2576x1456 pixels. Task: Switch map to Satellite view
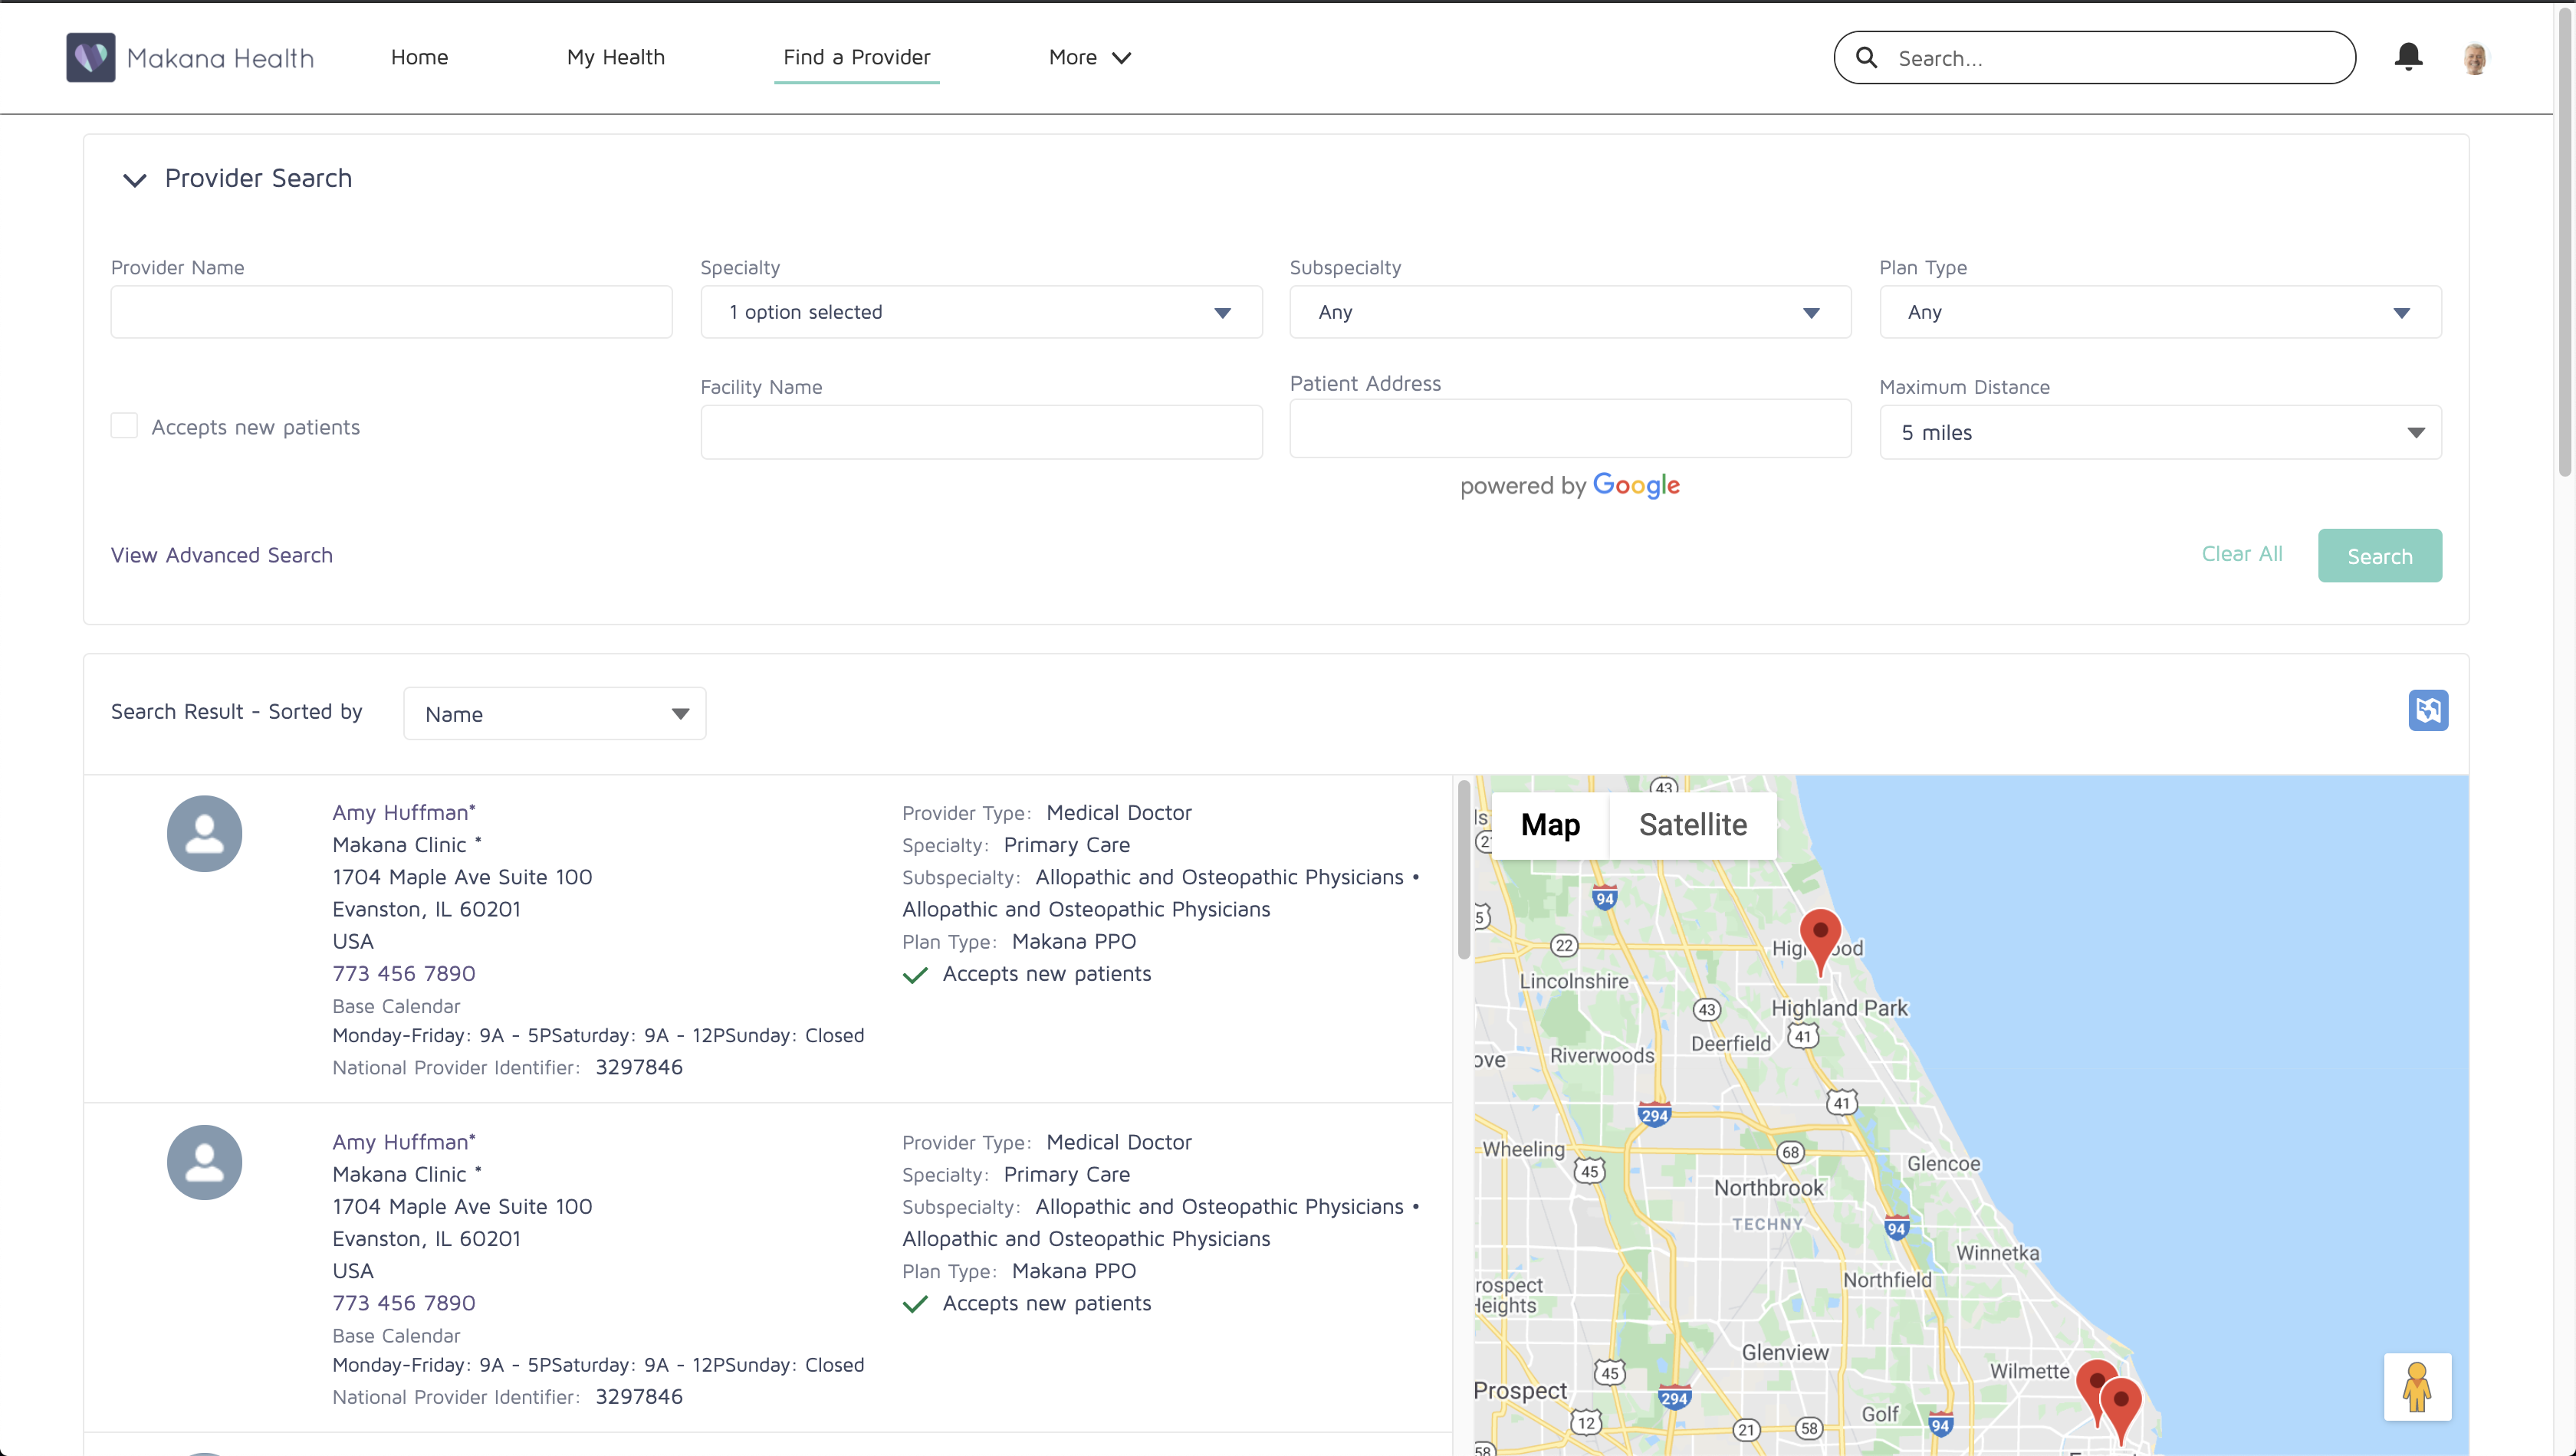click(x=1693, y=825)
